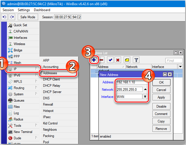This screenshot has width=186, height=145.
Task: Select Accounting in the IP submenu
Action: [x=59, y=67]
